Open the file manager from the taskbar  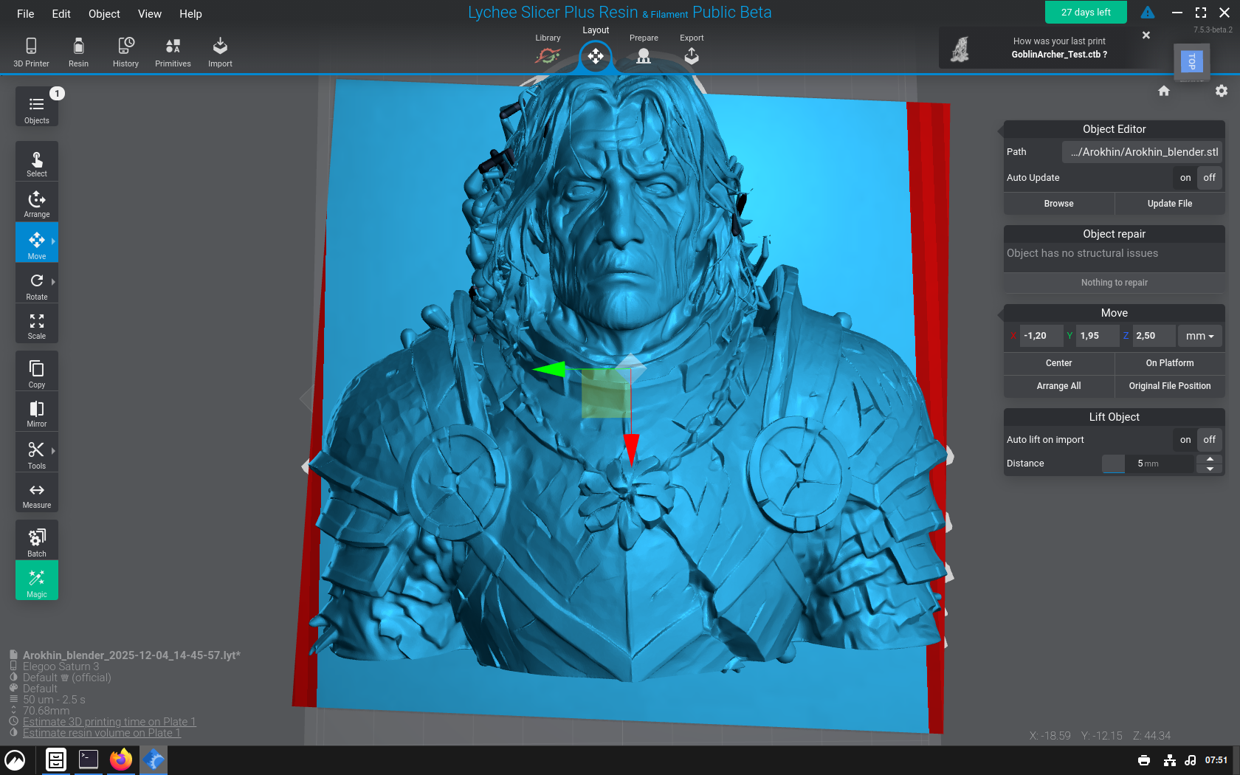pos(56,759)
